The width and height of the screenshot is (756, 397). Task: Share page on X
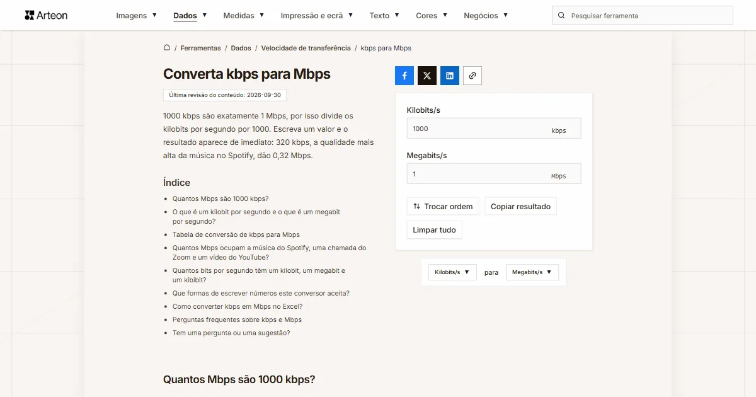(x=427, y=76)
